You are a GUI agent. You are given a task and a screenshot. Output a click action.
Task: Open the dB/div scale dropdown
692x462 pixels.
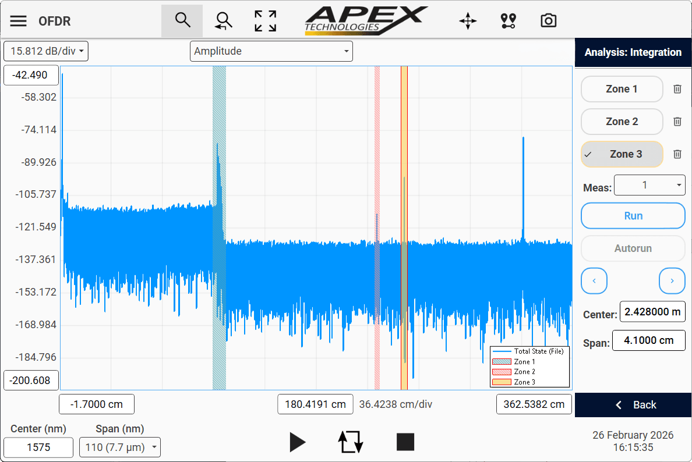point(46,51)
